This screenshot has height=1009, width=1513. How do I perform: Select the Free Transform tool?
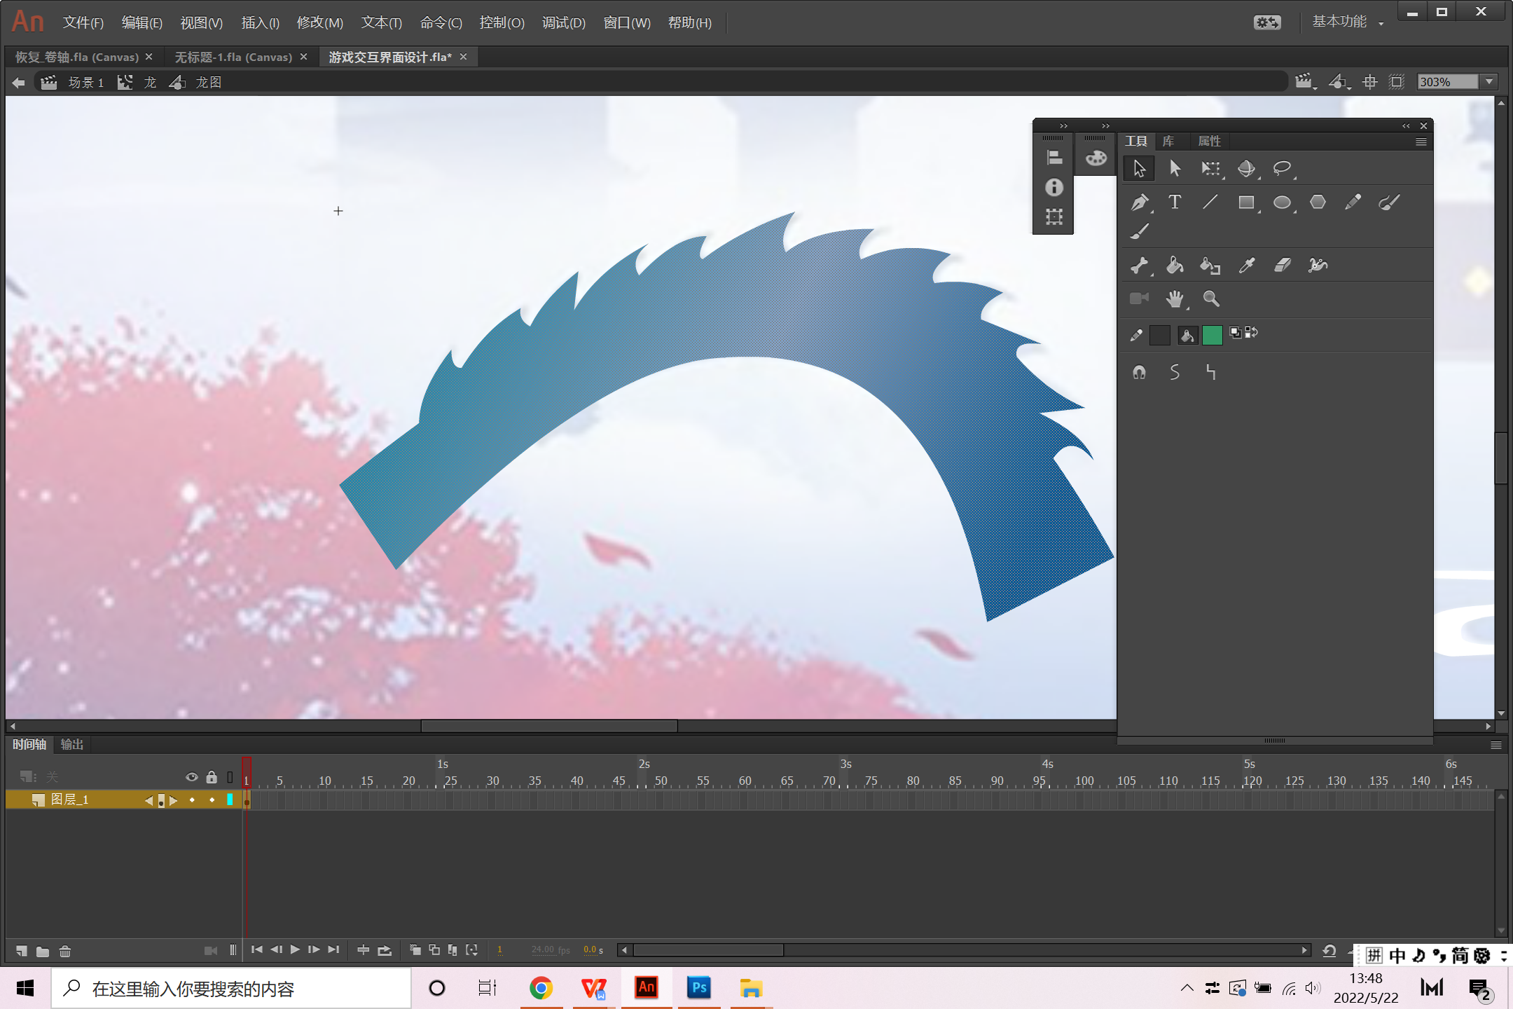pos(1210,168)
